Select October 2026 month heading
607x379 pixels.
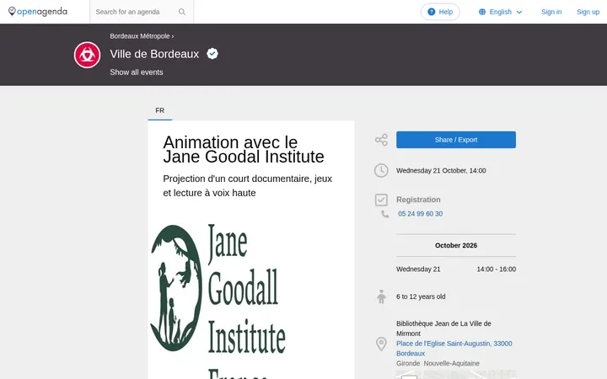click(455, 246)
